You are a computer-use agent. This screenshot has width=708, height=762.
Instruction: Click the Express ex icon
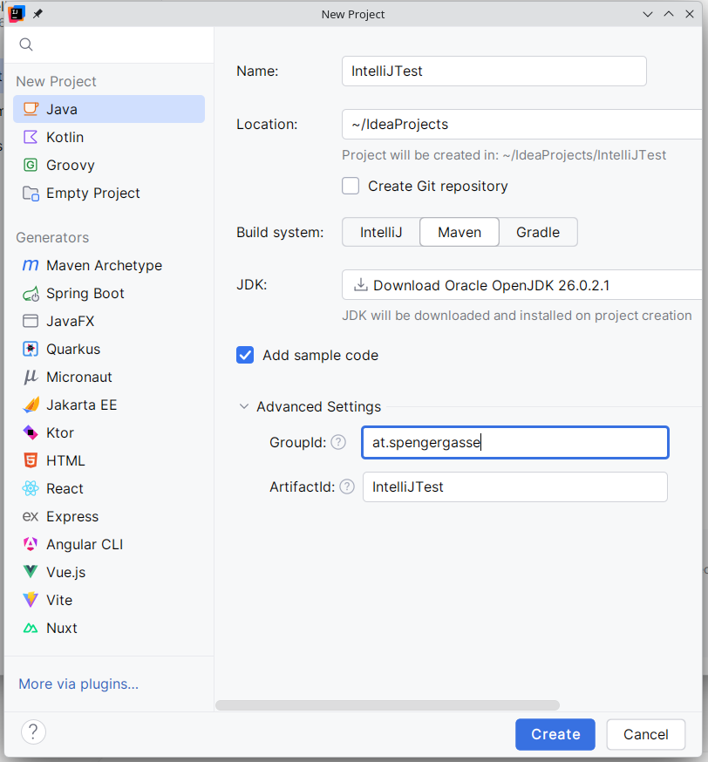[x=31, y=516]
